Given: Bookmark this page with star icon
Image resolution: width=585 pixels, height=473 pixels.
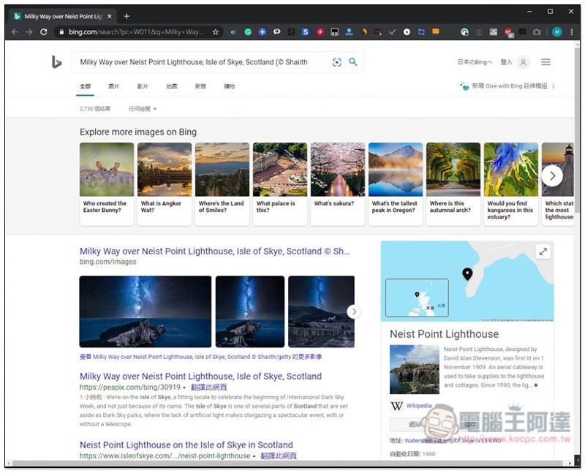Looking at the screenshot, I should tap(215, 32).
